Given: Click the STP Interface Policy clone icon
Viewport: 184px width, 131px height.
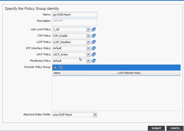Looking at the screenshot, I should tap(93, 48).
